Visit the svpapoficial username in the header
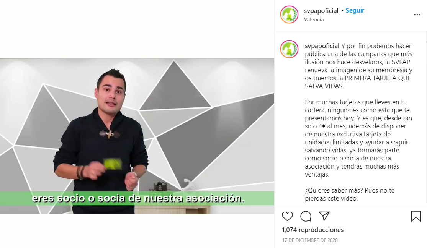The image size is (427, 248). (321, 11)
